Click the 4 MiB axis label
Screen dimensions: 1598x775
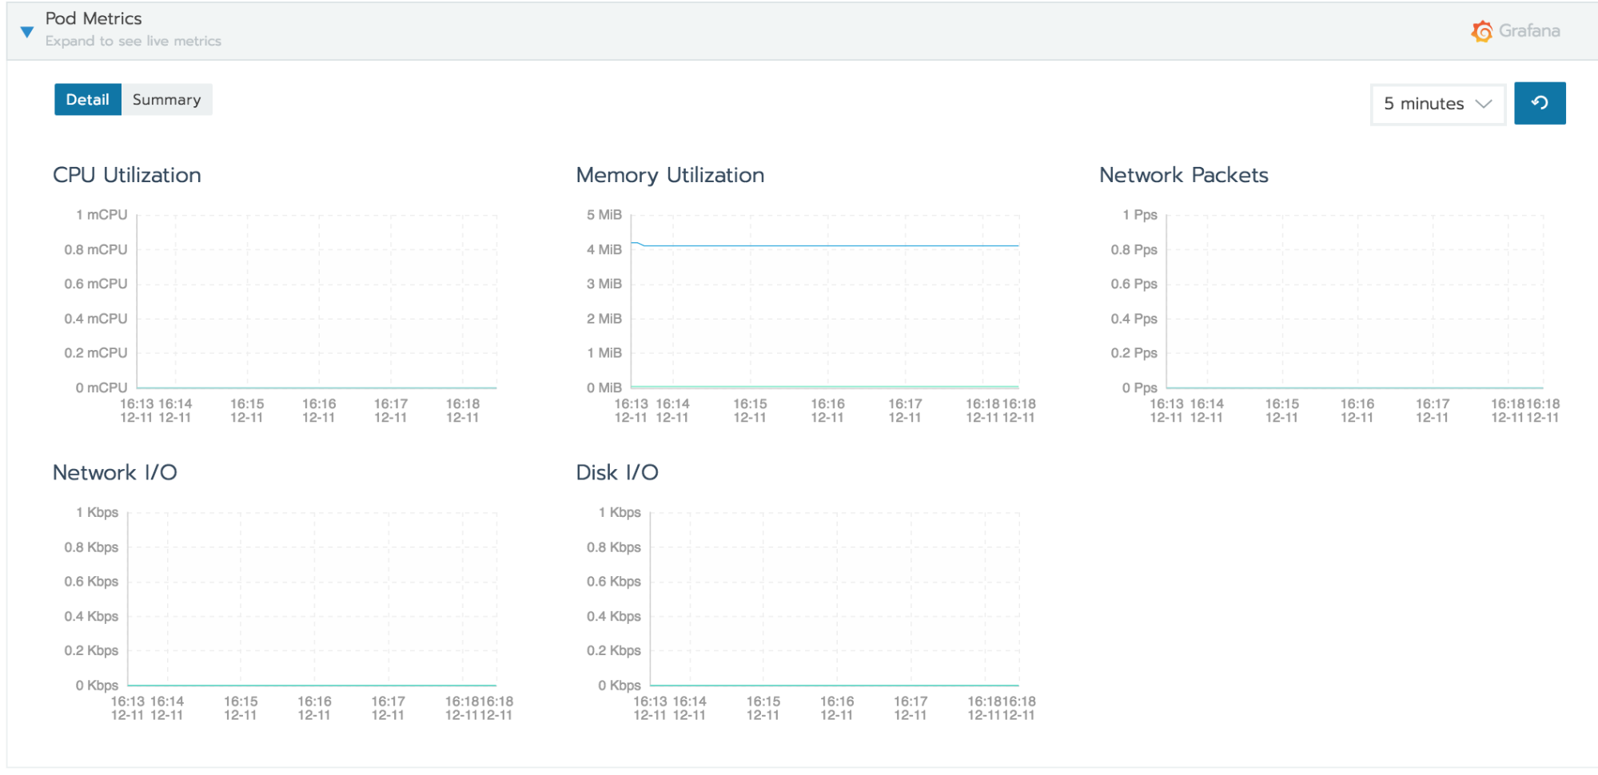(604, 249)
